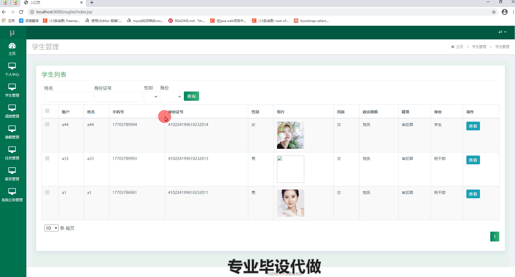Viewport: 515px width, 277px height.
Task: Open the photo thumbnail of student a44
Action: pyautogui.click(x=290, y=135)
